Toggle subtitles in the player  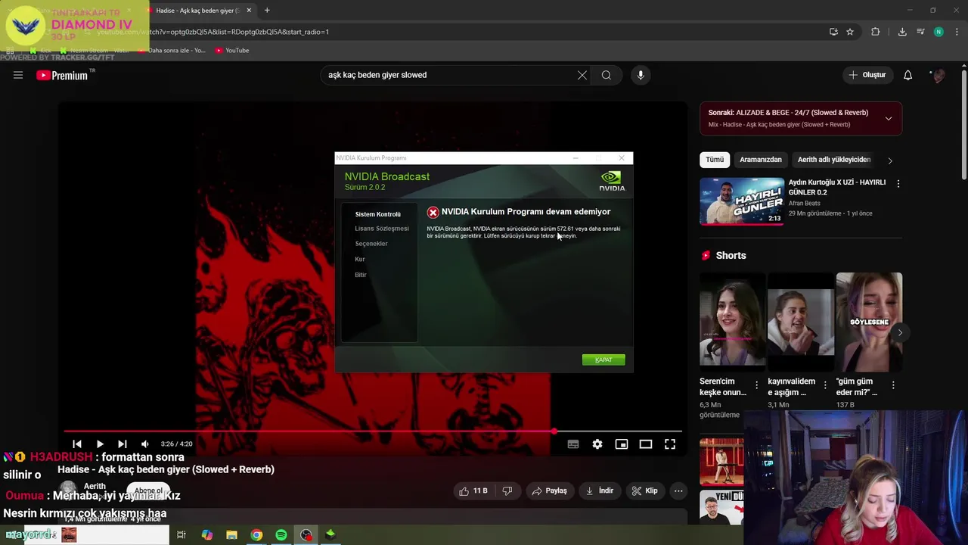[x=573, y=444]
